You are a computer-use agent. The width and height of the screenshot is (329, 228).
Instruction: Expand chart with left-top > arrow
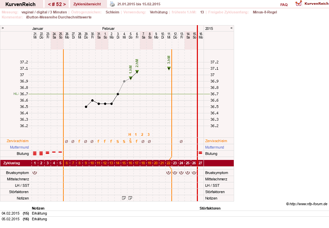click(x=3, y=28)
